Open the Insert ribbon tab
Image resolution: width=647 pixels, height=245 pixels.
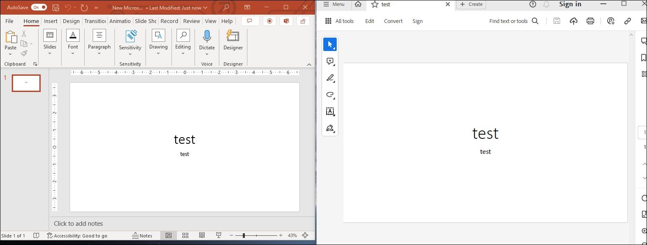coord(51,21)
